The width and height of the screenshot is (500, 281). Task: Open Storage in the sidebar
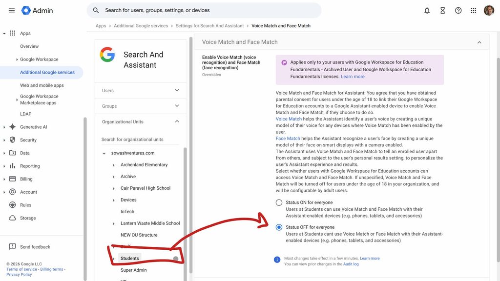[x=28, y=218]
